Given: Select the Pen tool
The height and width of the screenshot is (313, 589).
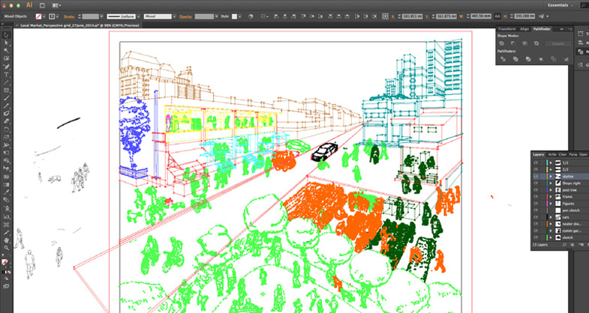Looking at the screenshot, I should [7, 67].
